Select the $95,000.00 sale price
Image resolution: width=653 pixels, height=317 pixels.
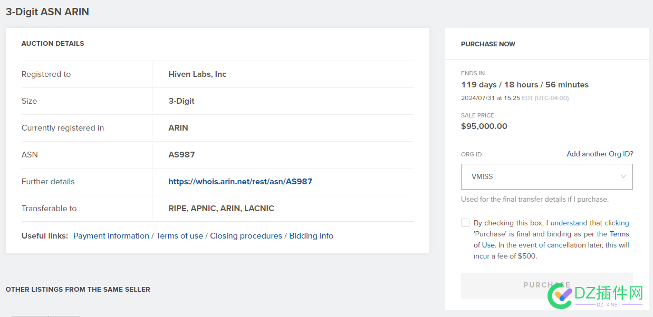tap(484, 126)
